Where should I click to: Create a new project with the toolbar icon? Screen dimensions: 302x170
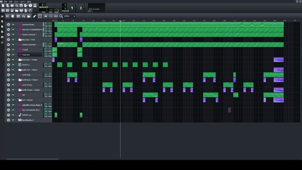(3, 6)
